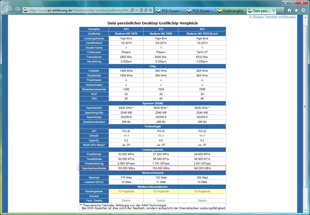Click the search magnifier icon in address bar
The image size is (310, 215).
coord(132,10)
